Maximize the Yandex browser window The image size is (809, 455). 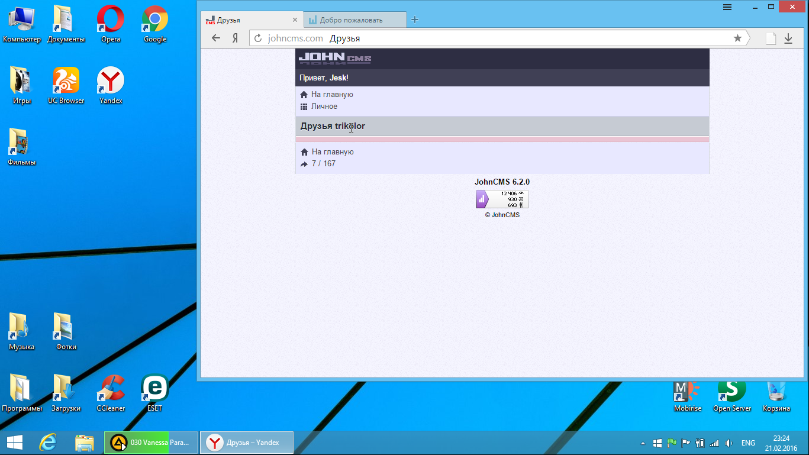coord(771,7)
